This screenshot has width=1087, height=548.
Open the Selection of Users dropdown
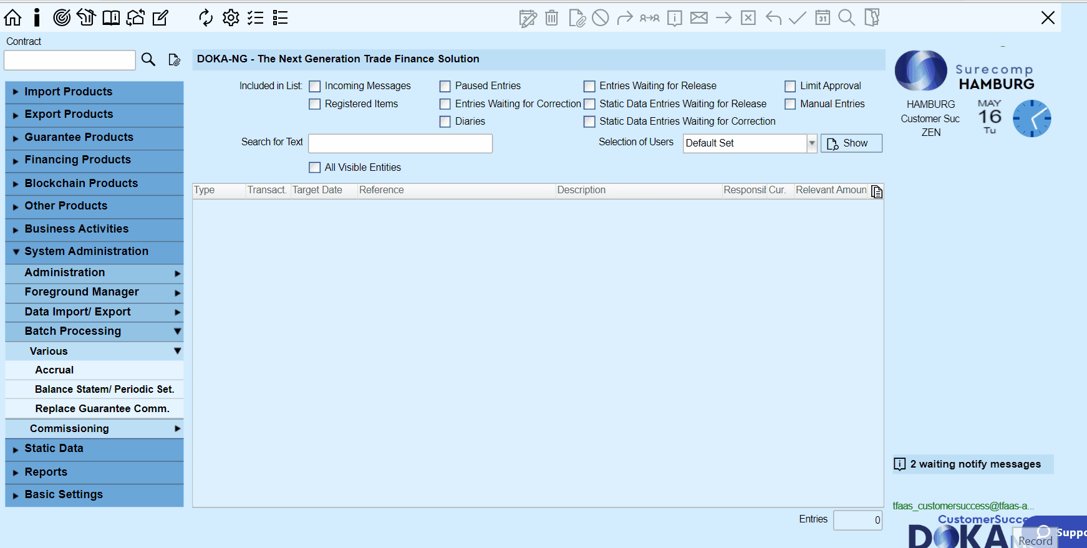pos(812,143)
